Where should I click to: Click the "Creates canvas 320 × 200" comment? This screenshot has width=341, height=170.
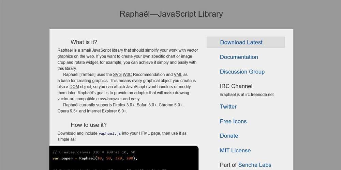(94, 152)
